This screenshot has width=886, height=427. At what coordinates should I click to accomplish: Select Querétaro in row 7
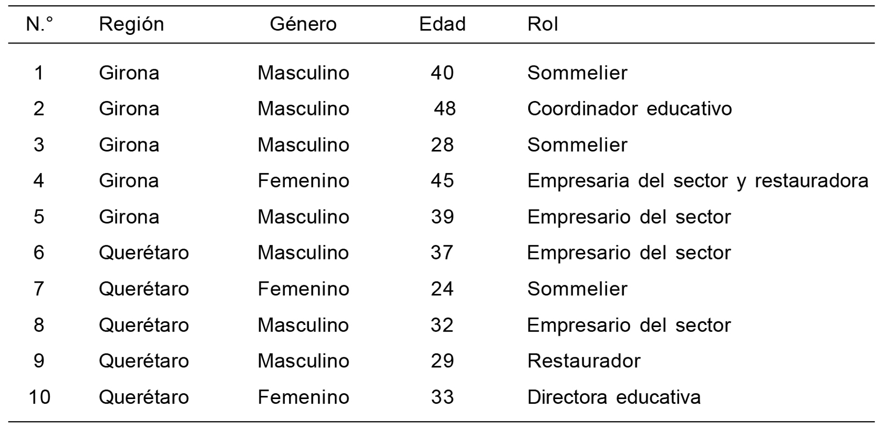(x=143, y=290)
